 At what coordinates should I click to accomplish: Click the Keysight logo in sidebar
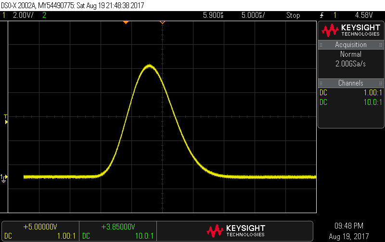coord(351,30)
